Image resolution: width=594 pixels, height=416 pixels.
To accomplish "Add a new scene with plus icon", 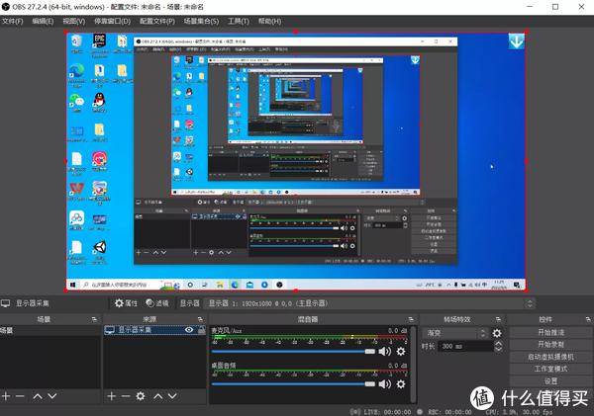I will coord(6,396).
